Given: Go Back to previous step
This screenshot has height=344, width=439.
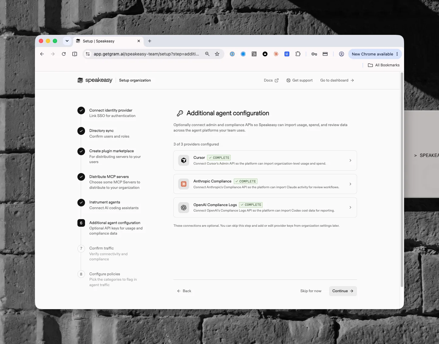Looking at the screenshot, I should click(x=184, y=291).
